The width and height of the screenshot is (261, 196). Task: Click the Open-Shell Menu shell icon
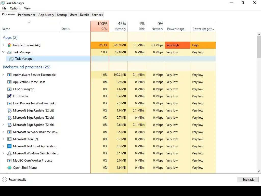point(9,168)
